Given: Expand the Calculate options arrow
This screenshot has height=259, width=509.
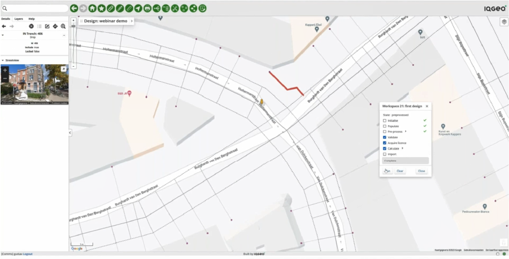Looking at the screenshot, I should click(x=403, y=148).
